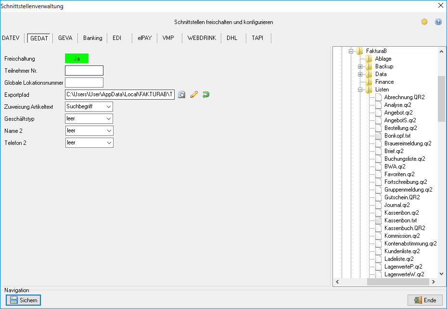Click the Ablage folder icon
The height and width of the screenshot is (309, 447).
(x=369, y=59)
